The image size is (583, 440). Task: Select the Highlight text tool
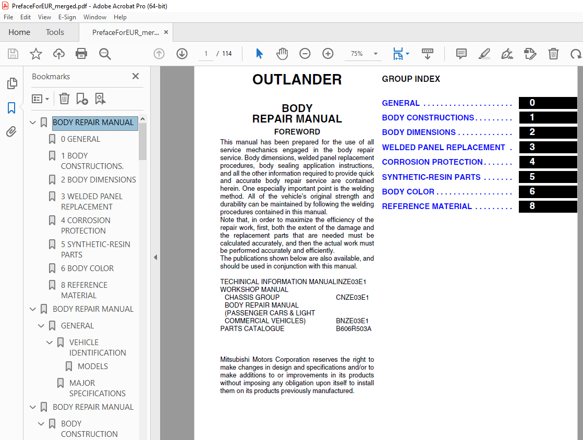click(x=484, y=54)
